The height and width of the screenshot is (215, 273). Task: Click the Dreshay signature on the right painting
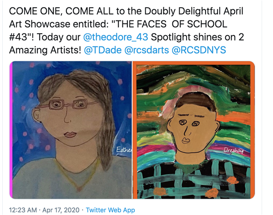[234, 150]
